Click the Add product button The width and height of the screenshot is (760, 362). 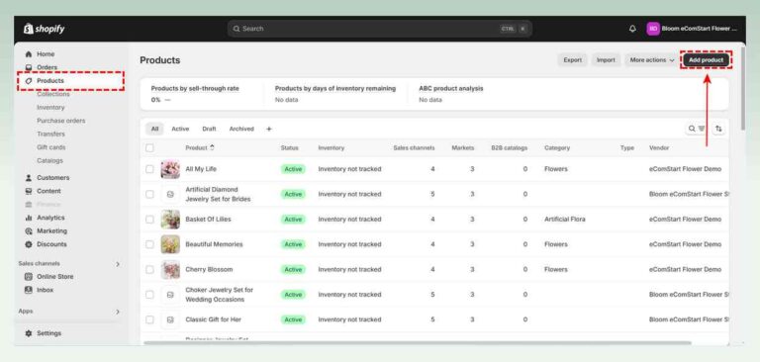pyautogui.click(x=706, y=60)
